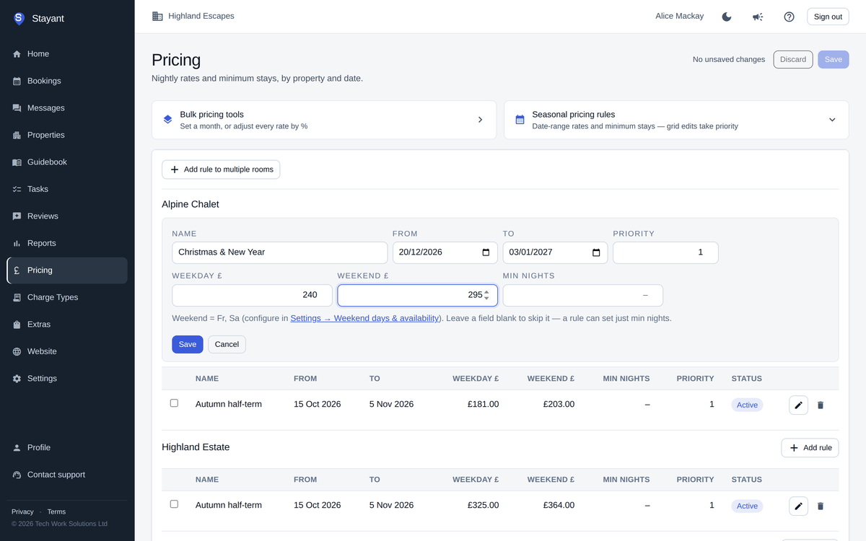This screenshot has width=866, height=541.
Task: Click the Stayant logo icon
Action: click(19, 19)
